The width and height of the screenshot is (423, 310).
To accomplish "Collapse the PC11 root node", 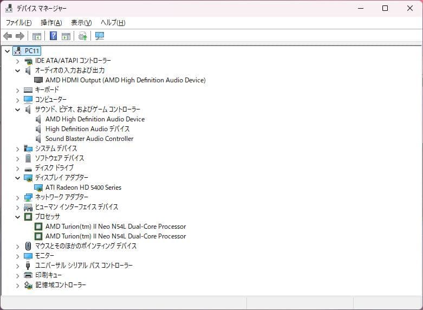I will pos(7,51).
